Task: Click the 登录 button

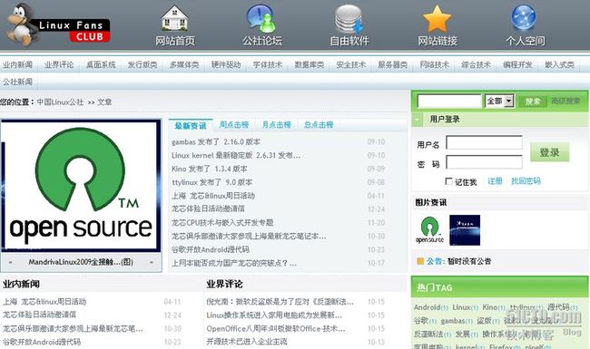Action: (x=549, y=152)
